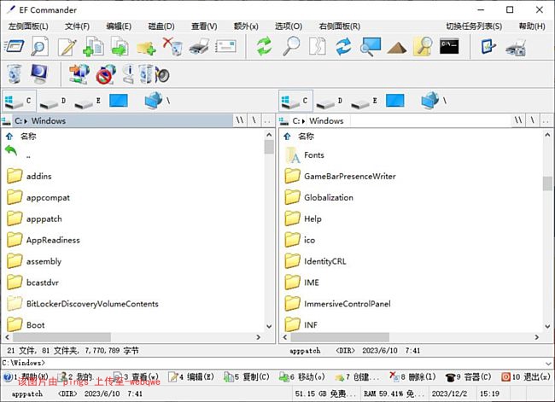
Task: Click the left panel vertical scrollbar thumb
Action: pos(269,147)
